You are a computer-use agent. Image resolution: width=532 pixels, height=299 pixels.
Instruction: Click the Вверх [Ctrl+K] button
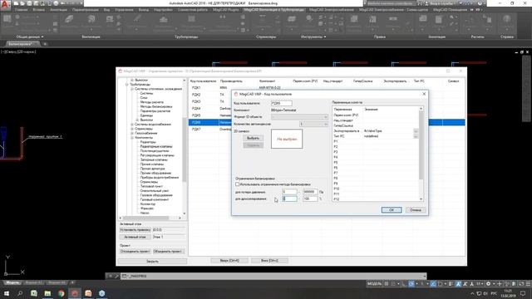[229, 261]
